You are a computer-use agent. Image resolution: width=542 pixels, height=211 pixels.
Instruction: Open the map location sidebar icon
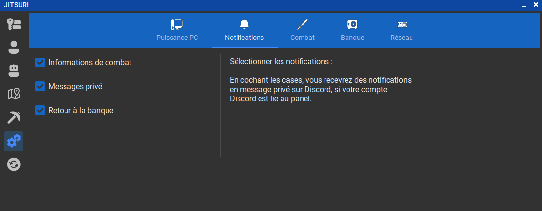14,94
